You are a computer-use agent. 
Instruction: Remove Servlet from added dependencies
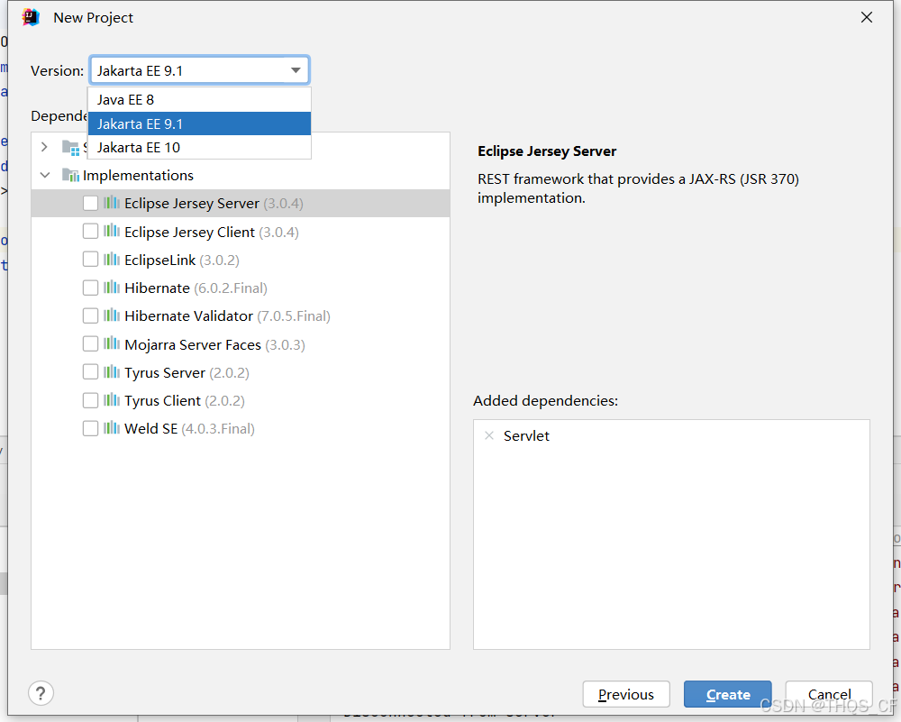point(489,435)
